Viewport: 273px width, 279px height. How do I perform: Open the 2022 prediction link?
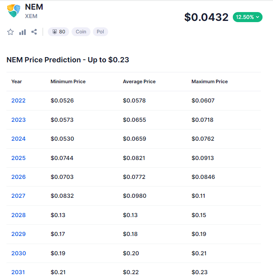(18, 101)
